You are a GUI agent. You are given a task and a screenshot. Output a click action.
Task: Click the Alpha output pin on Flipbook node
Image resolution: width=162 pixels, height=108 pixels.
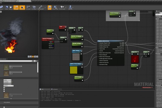pos(123,45)
